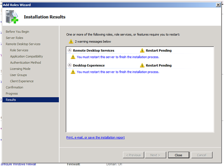Click 'Restart Pending' status for Remote Desktop Services
Viewport: 224px width, 166px height.
click(159, 50)
